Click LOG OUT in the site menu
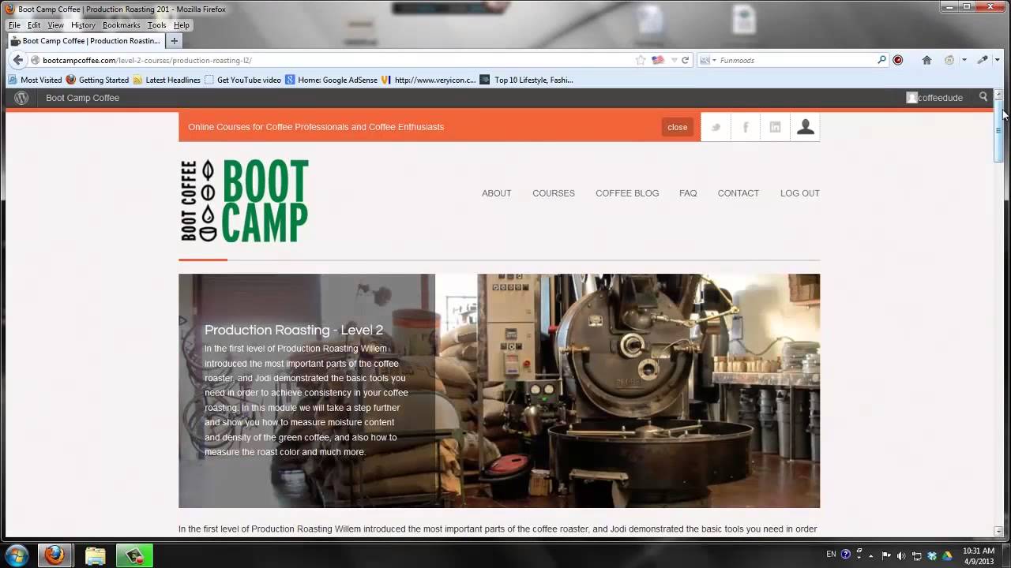1011x568 pixels. (800, 193)
